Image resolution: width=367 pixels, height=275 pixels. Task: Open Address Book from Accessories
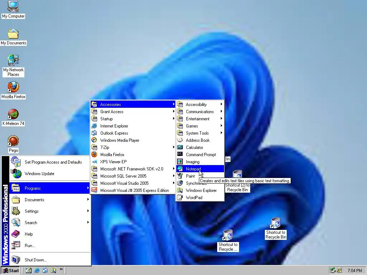pos(200,140)
